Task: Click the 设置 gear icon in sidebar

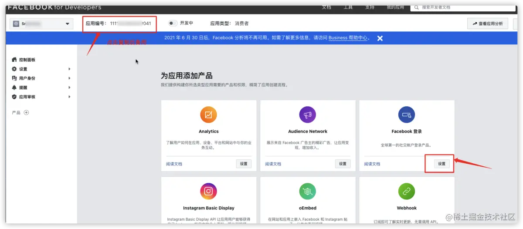Action: (x=14, y=69)
